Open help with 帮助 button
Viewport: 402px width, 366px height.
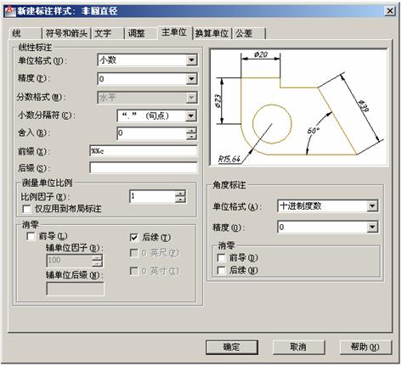pyautogui.click(x=365, y=347)
